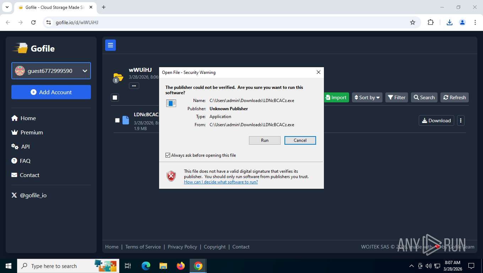The width and height of the screenshot is (483, 273).
Task: Open the notification center icon
Action: [x=471, y=266]
